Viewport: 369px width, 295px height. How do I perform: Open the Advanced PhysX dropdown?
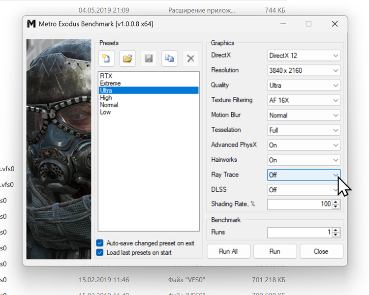click(304, 145)
